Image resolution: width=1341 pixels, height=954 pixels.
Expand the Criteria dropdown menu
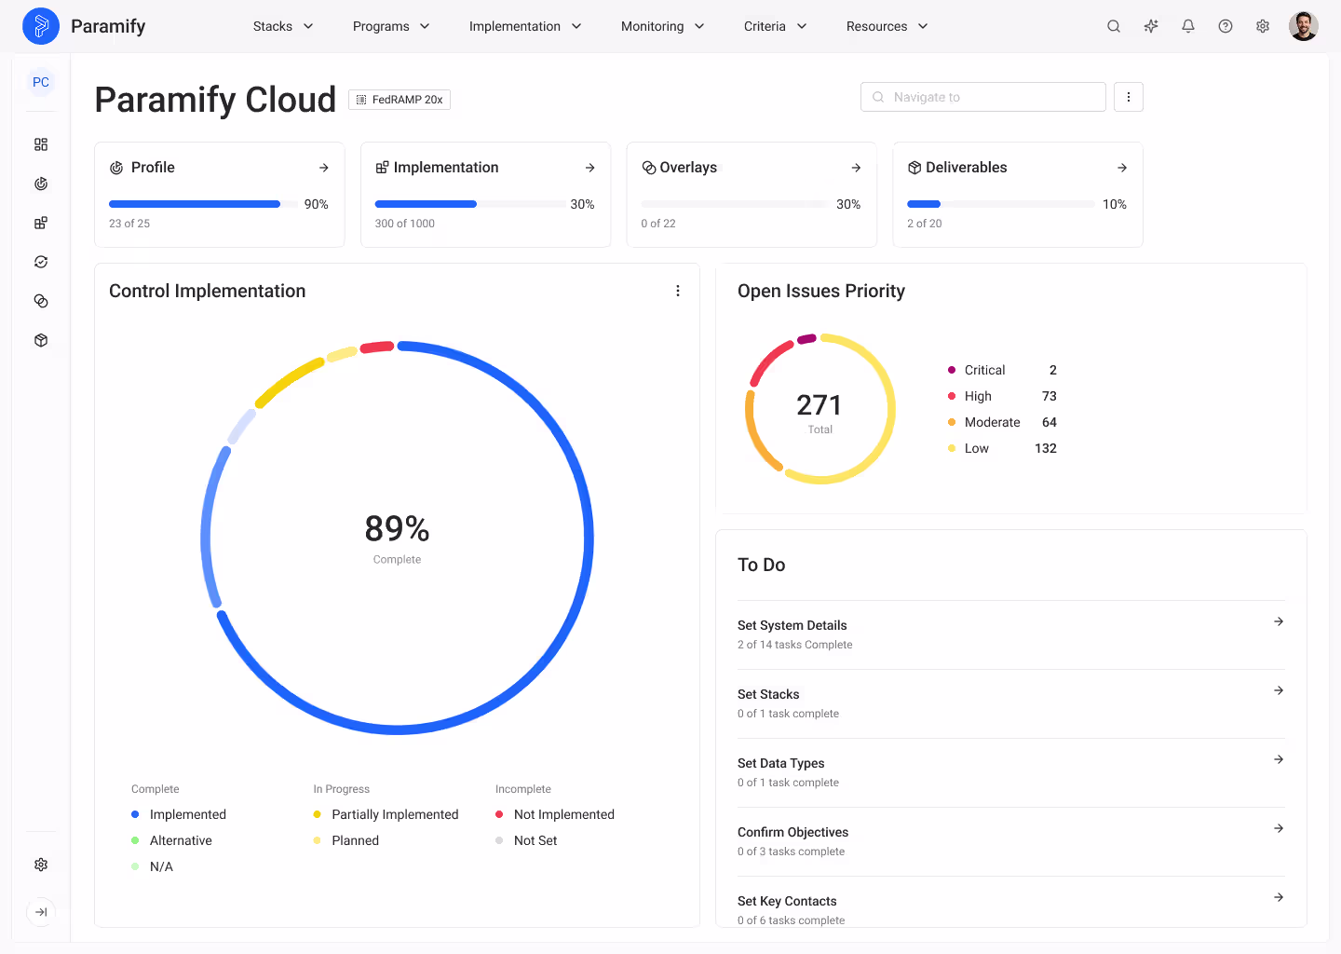pyautogui.click(x=774, y=26)
